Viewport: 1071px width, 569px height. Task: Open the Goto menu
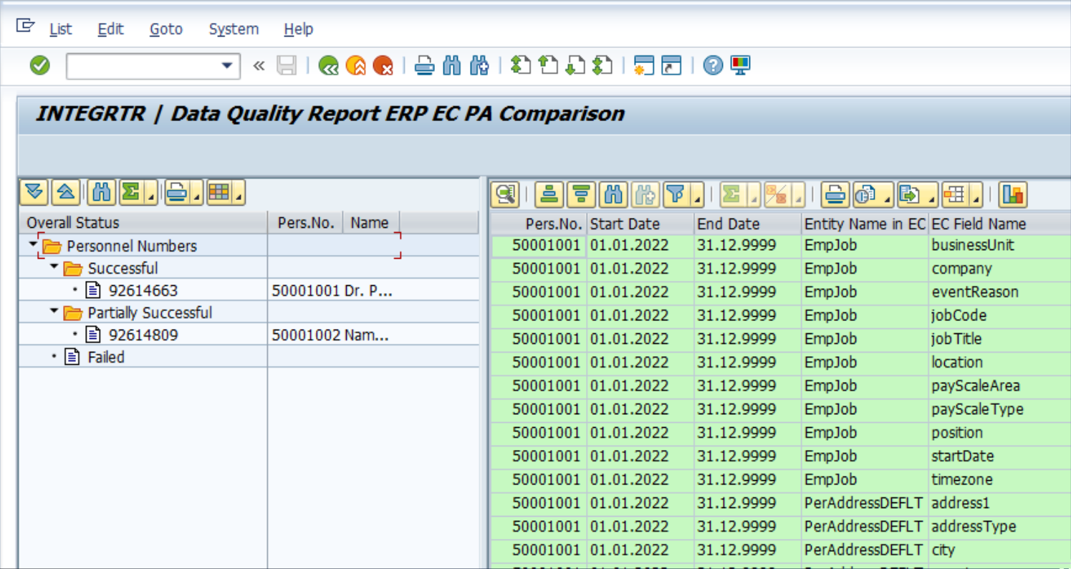tap(165, 29)
